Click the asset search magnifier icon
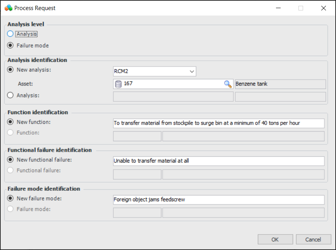 point(228,84)
